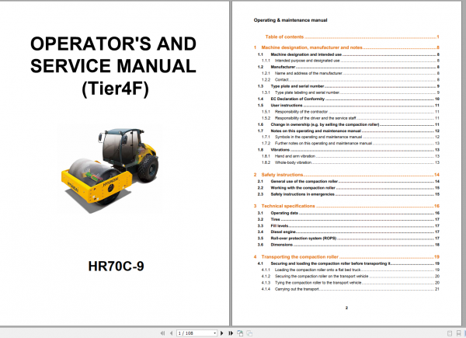
Task: Open the page number dropdown arrow
Action: (x=215, y=333)
